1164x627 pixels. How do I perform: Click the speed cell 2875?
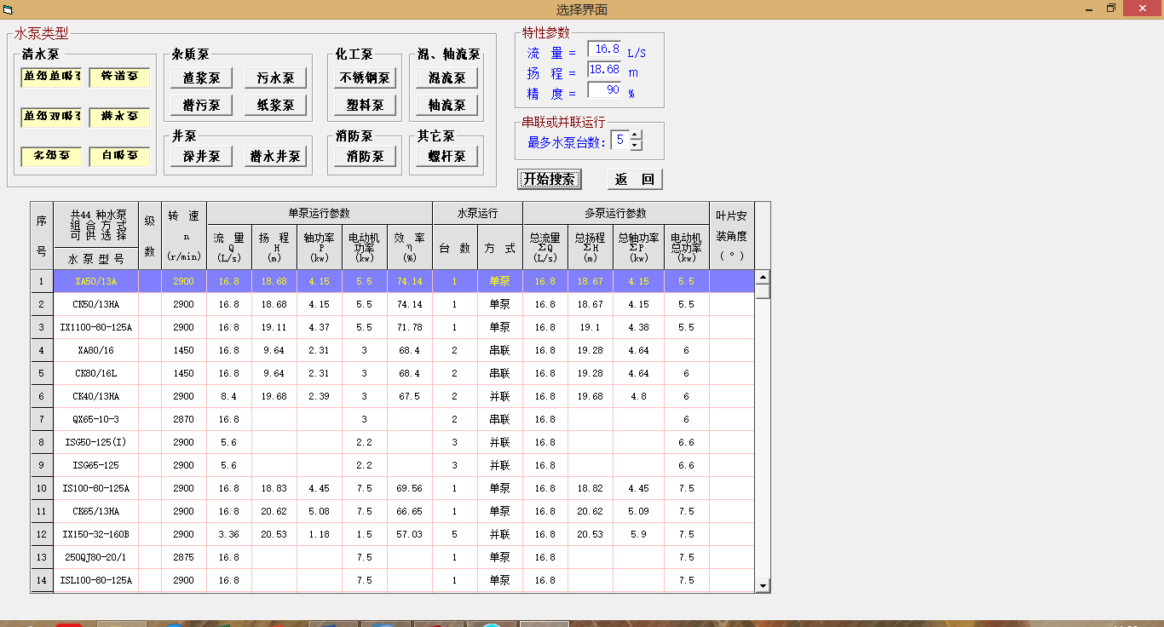184,557
